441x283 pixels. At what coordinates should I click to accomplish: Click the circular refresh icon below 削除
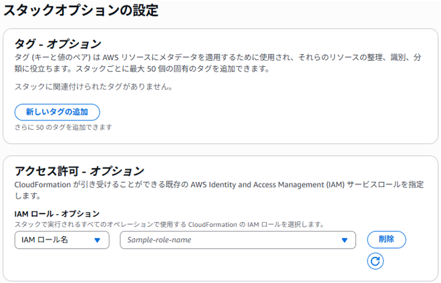pos(376,261)
